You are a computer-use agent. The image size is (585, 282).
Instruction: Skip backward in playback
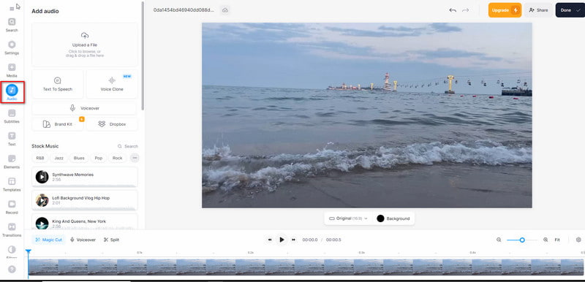pos(270,240)
